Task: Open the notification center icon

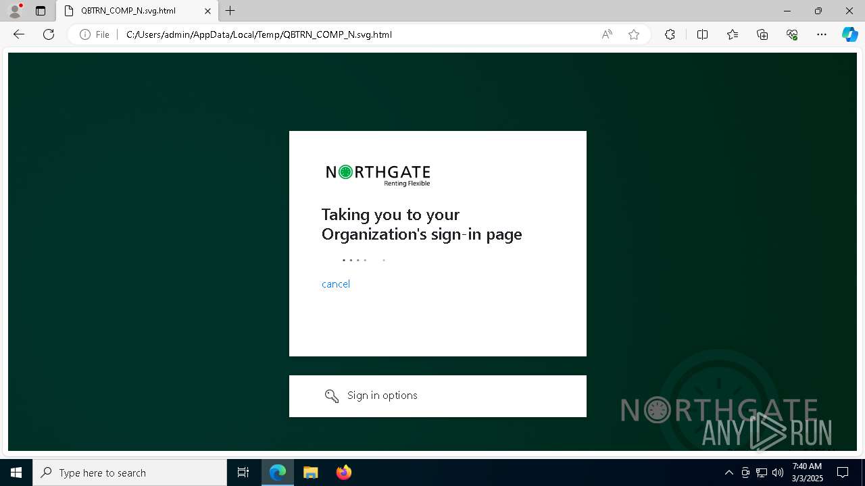Action: pos(843,473)
